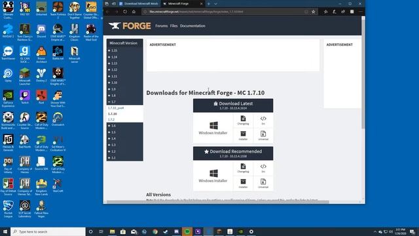
Task: Refresh the browser page
Action: [x=125, y=12]
